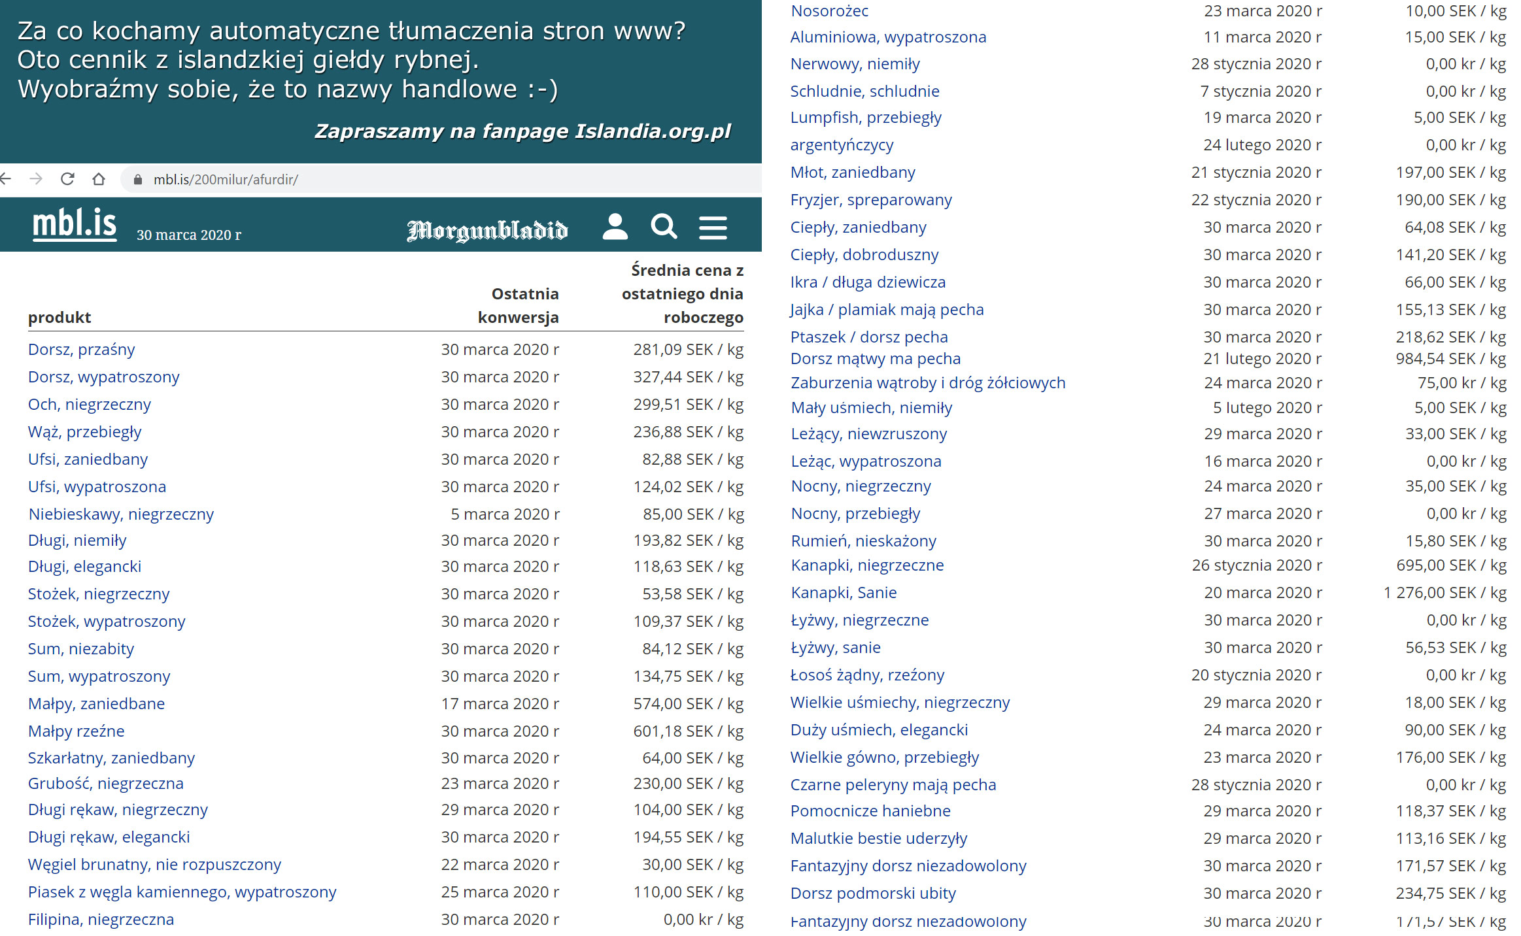Open the 'Ciepły, dobroduszny' link
This screenshot has width=1521, height=936.
click(x=864, y=255)
